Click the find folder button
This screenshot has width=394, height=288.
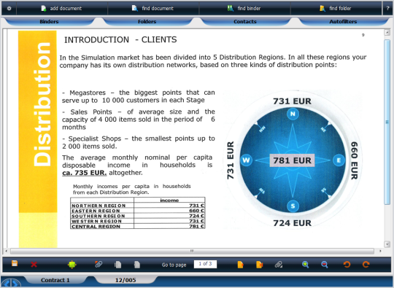(336, 8)
